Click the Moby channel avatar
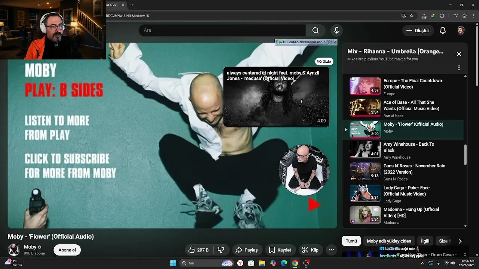 pyautogui.click(x=14, y=250)
